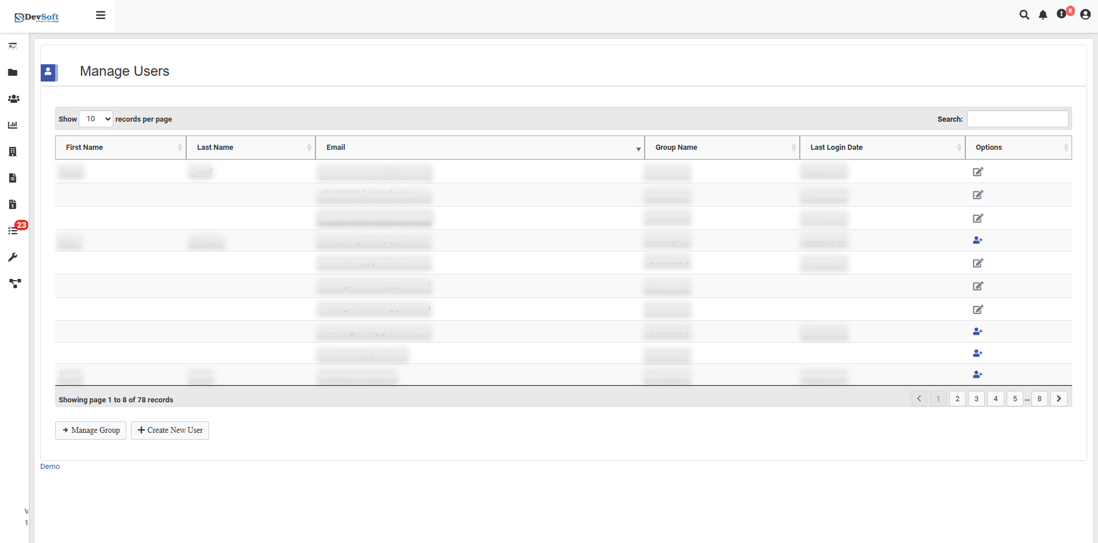Open the task list icon showing 23 badge
Viewport: 1098px width, 543px height.
pyautogui.click(x=13, y=230)
